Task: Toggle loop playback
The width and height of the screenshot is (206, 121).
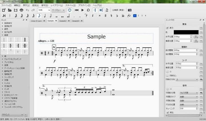Action: point(88,10)
